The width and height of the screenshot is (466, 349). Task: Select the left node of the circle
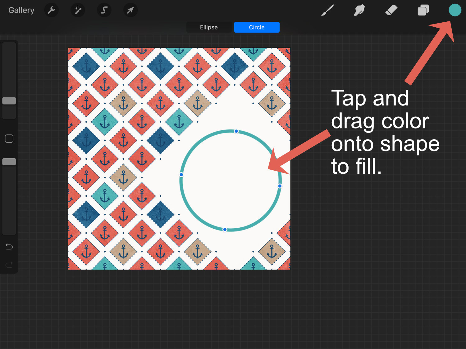[x=181, y=175]
